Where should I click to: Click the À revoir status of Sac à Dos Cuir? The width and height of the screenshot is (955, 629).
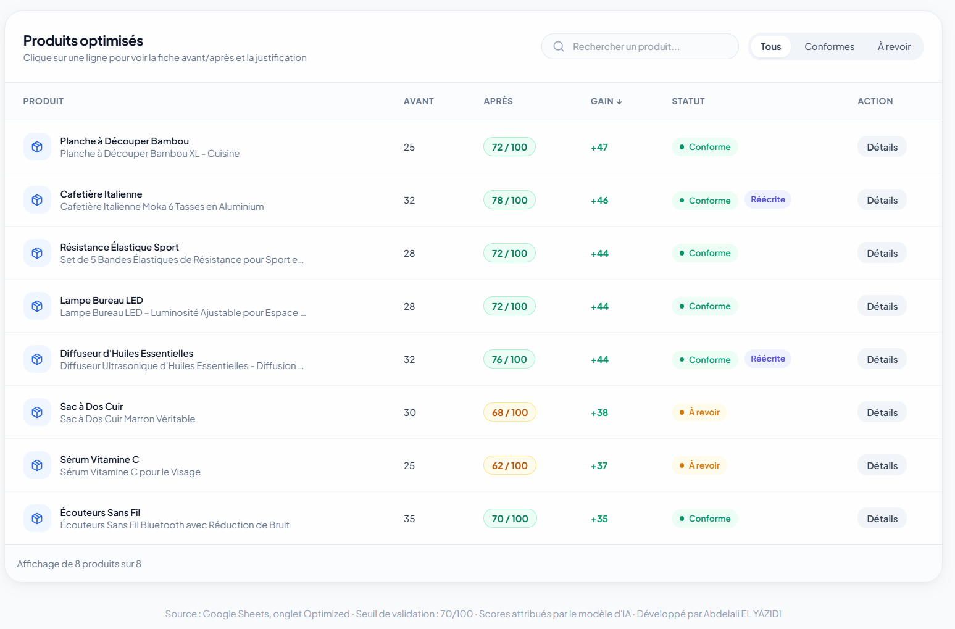pos(699,412)
